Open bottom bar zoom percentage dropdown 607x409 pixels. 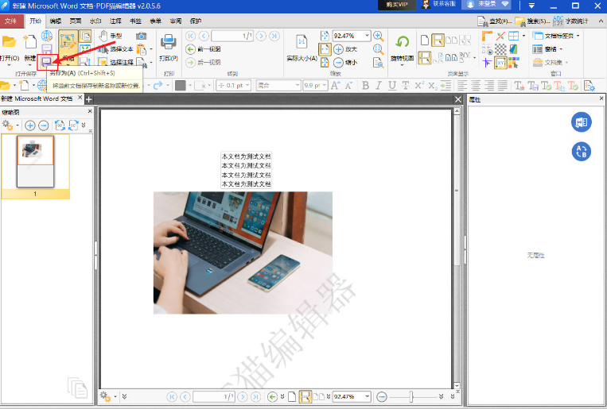point(367,396)
